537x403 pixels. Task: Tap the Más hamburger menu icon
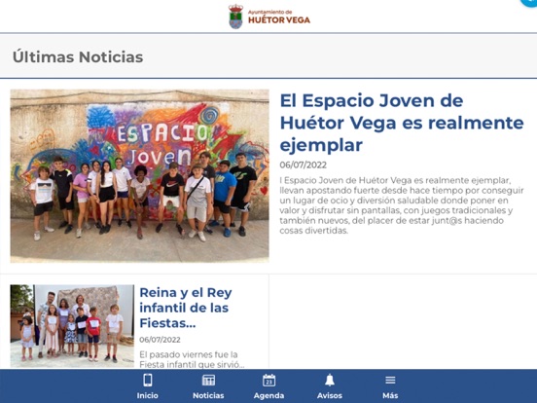pos(390,380)
